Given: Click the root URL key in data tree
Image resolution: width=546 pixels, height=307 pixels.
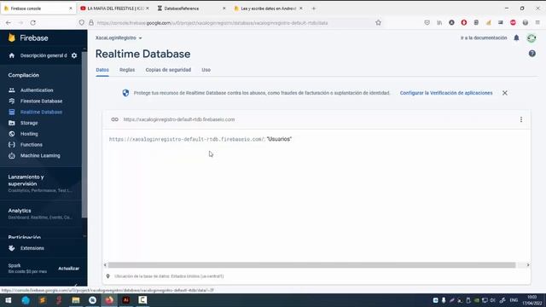Looking at the screenshot, I should (x=186, y=139).
